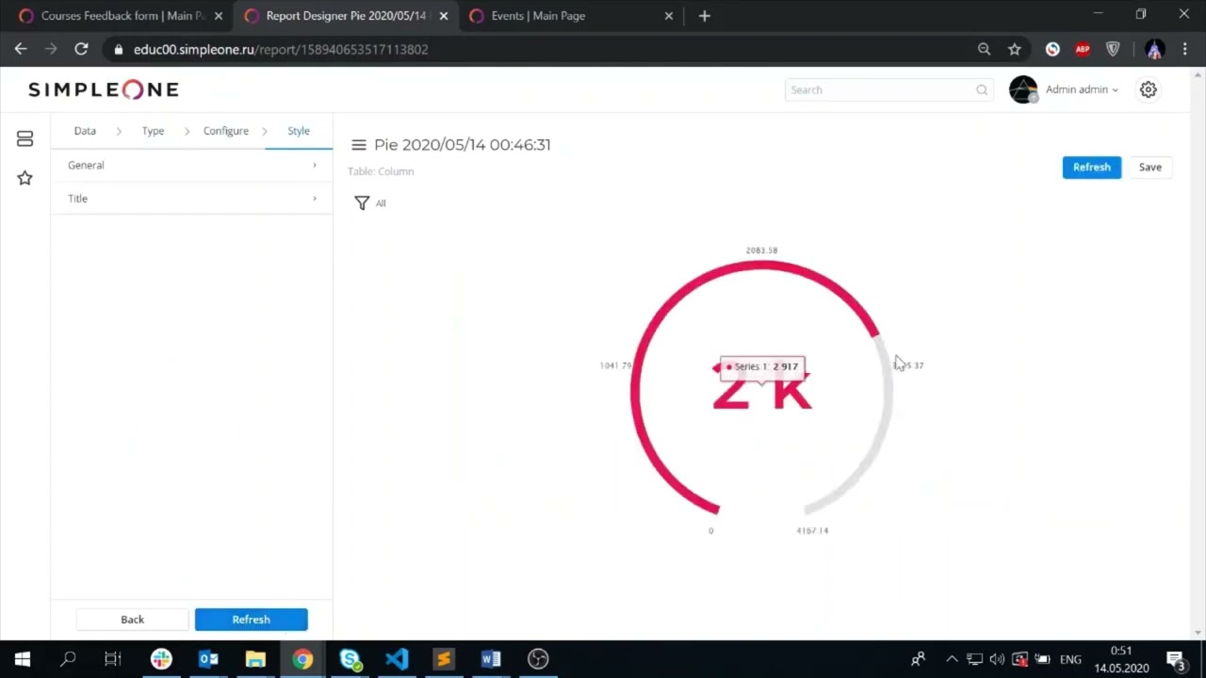
Task: Switch to Events Main Page browser tab
Action: click(x=572, y=16)
